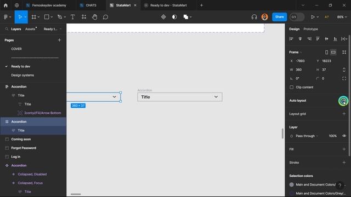Select the Pen tool
The image size is (351, 197).
(x=60, y=17)
